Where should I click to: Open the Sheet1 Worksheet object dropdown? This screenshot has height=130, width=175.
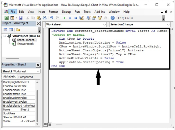pyautogui.click(x=38, y=71)
